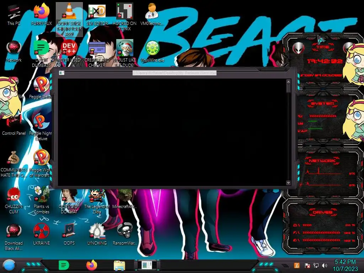Open the green D FOR DUMBASS shortcut

click(x=41, y=54)
